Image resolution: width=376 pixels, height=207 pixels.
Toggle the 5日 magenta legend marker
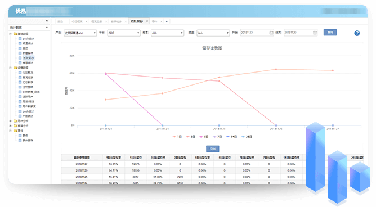[x=201, y=137]
